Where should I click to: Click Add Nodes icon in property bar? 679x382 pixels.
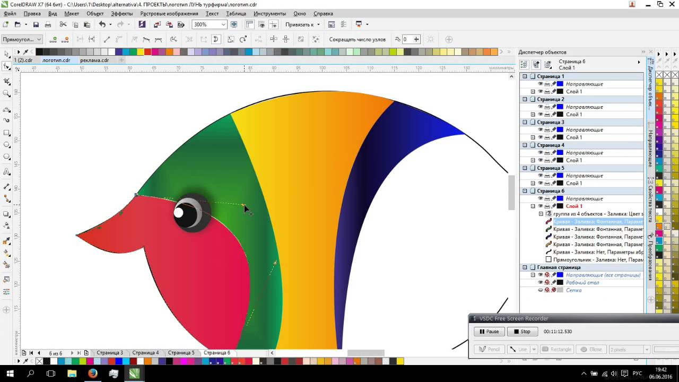coord(53,39)
